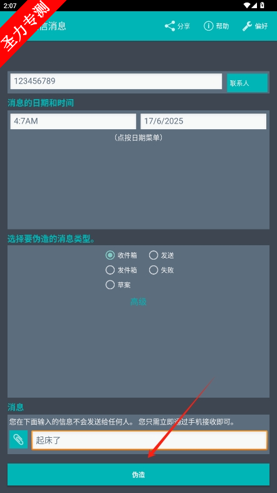Open the date picker showing 17/6/2025

tap(204, 121)
